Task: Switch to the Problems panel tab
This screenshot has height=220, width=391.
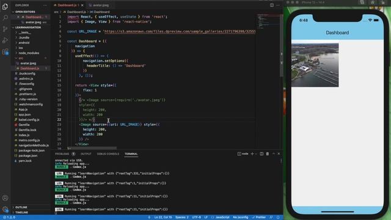Action: (x=62, y=154)
